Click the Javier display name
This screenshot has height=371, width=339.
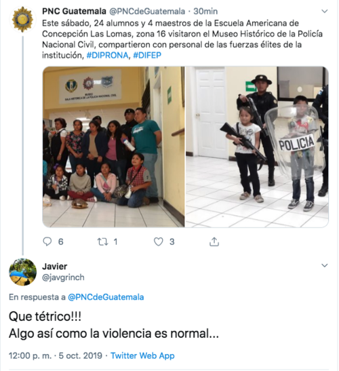(55, 267)
